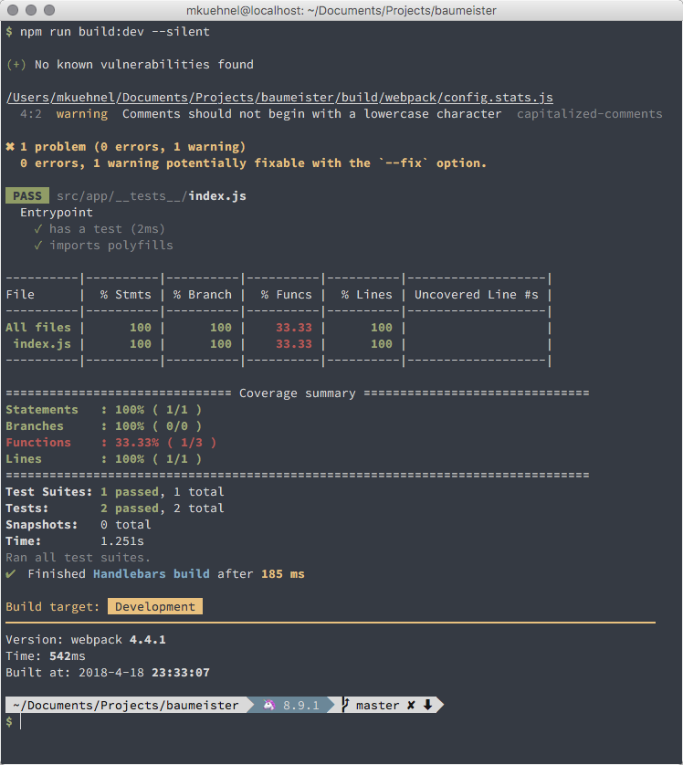Click the checkmark next to 'has a test'
This screenshot has width=683, height=765.
[x=38, y=229]
